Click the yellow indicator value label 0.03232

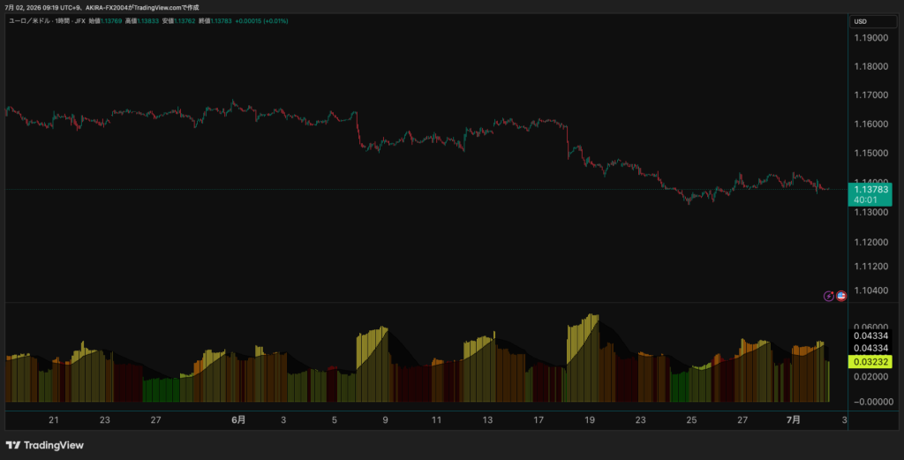click(870, 362)
